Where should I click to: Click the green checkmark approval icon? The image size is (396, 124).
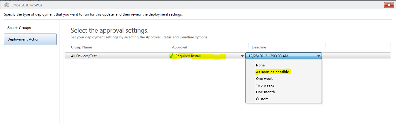point(172,56)
